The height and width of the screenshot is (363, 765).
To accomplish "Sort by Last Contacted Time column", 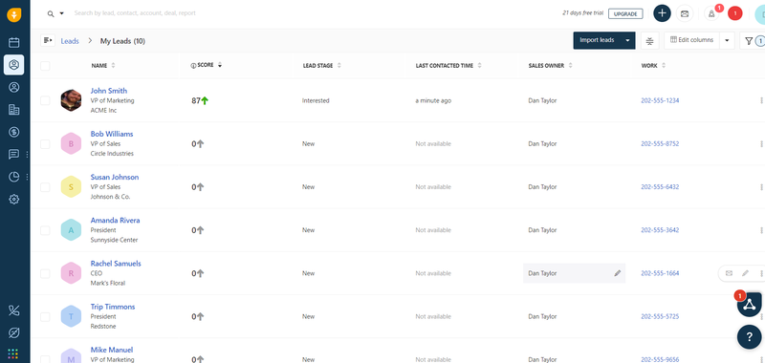I will [x=480, y=65].
